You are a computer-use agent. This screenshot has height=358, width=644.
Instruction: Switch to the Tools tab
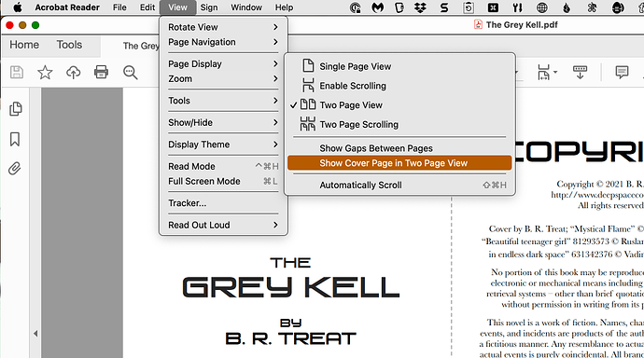click(x=69, y=45)
